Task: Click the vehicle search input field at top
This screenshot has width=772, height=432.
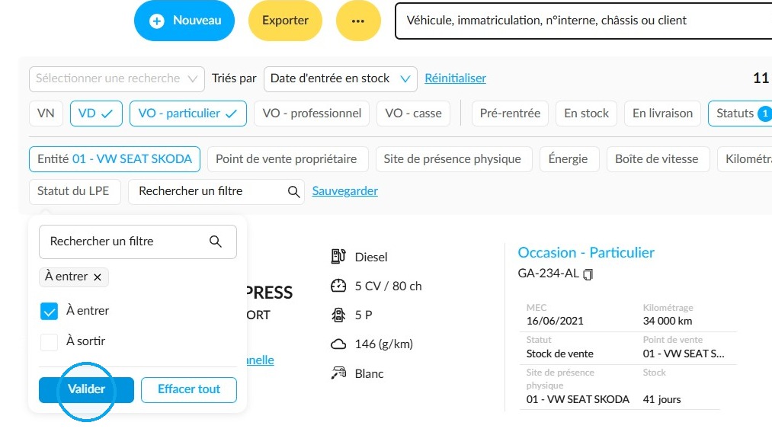Action: point(584,21)
